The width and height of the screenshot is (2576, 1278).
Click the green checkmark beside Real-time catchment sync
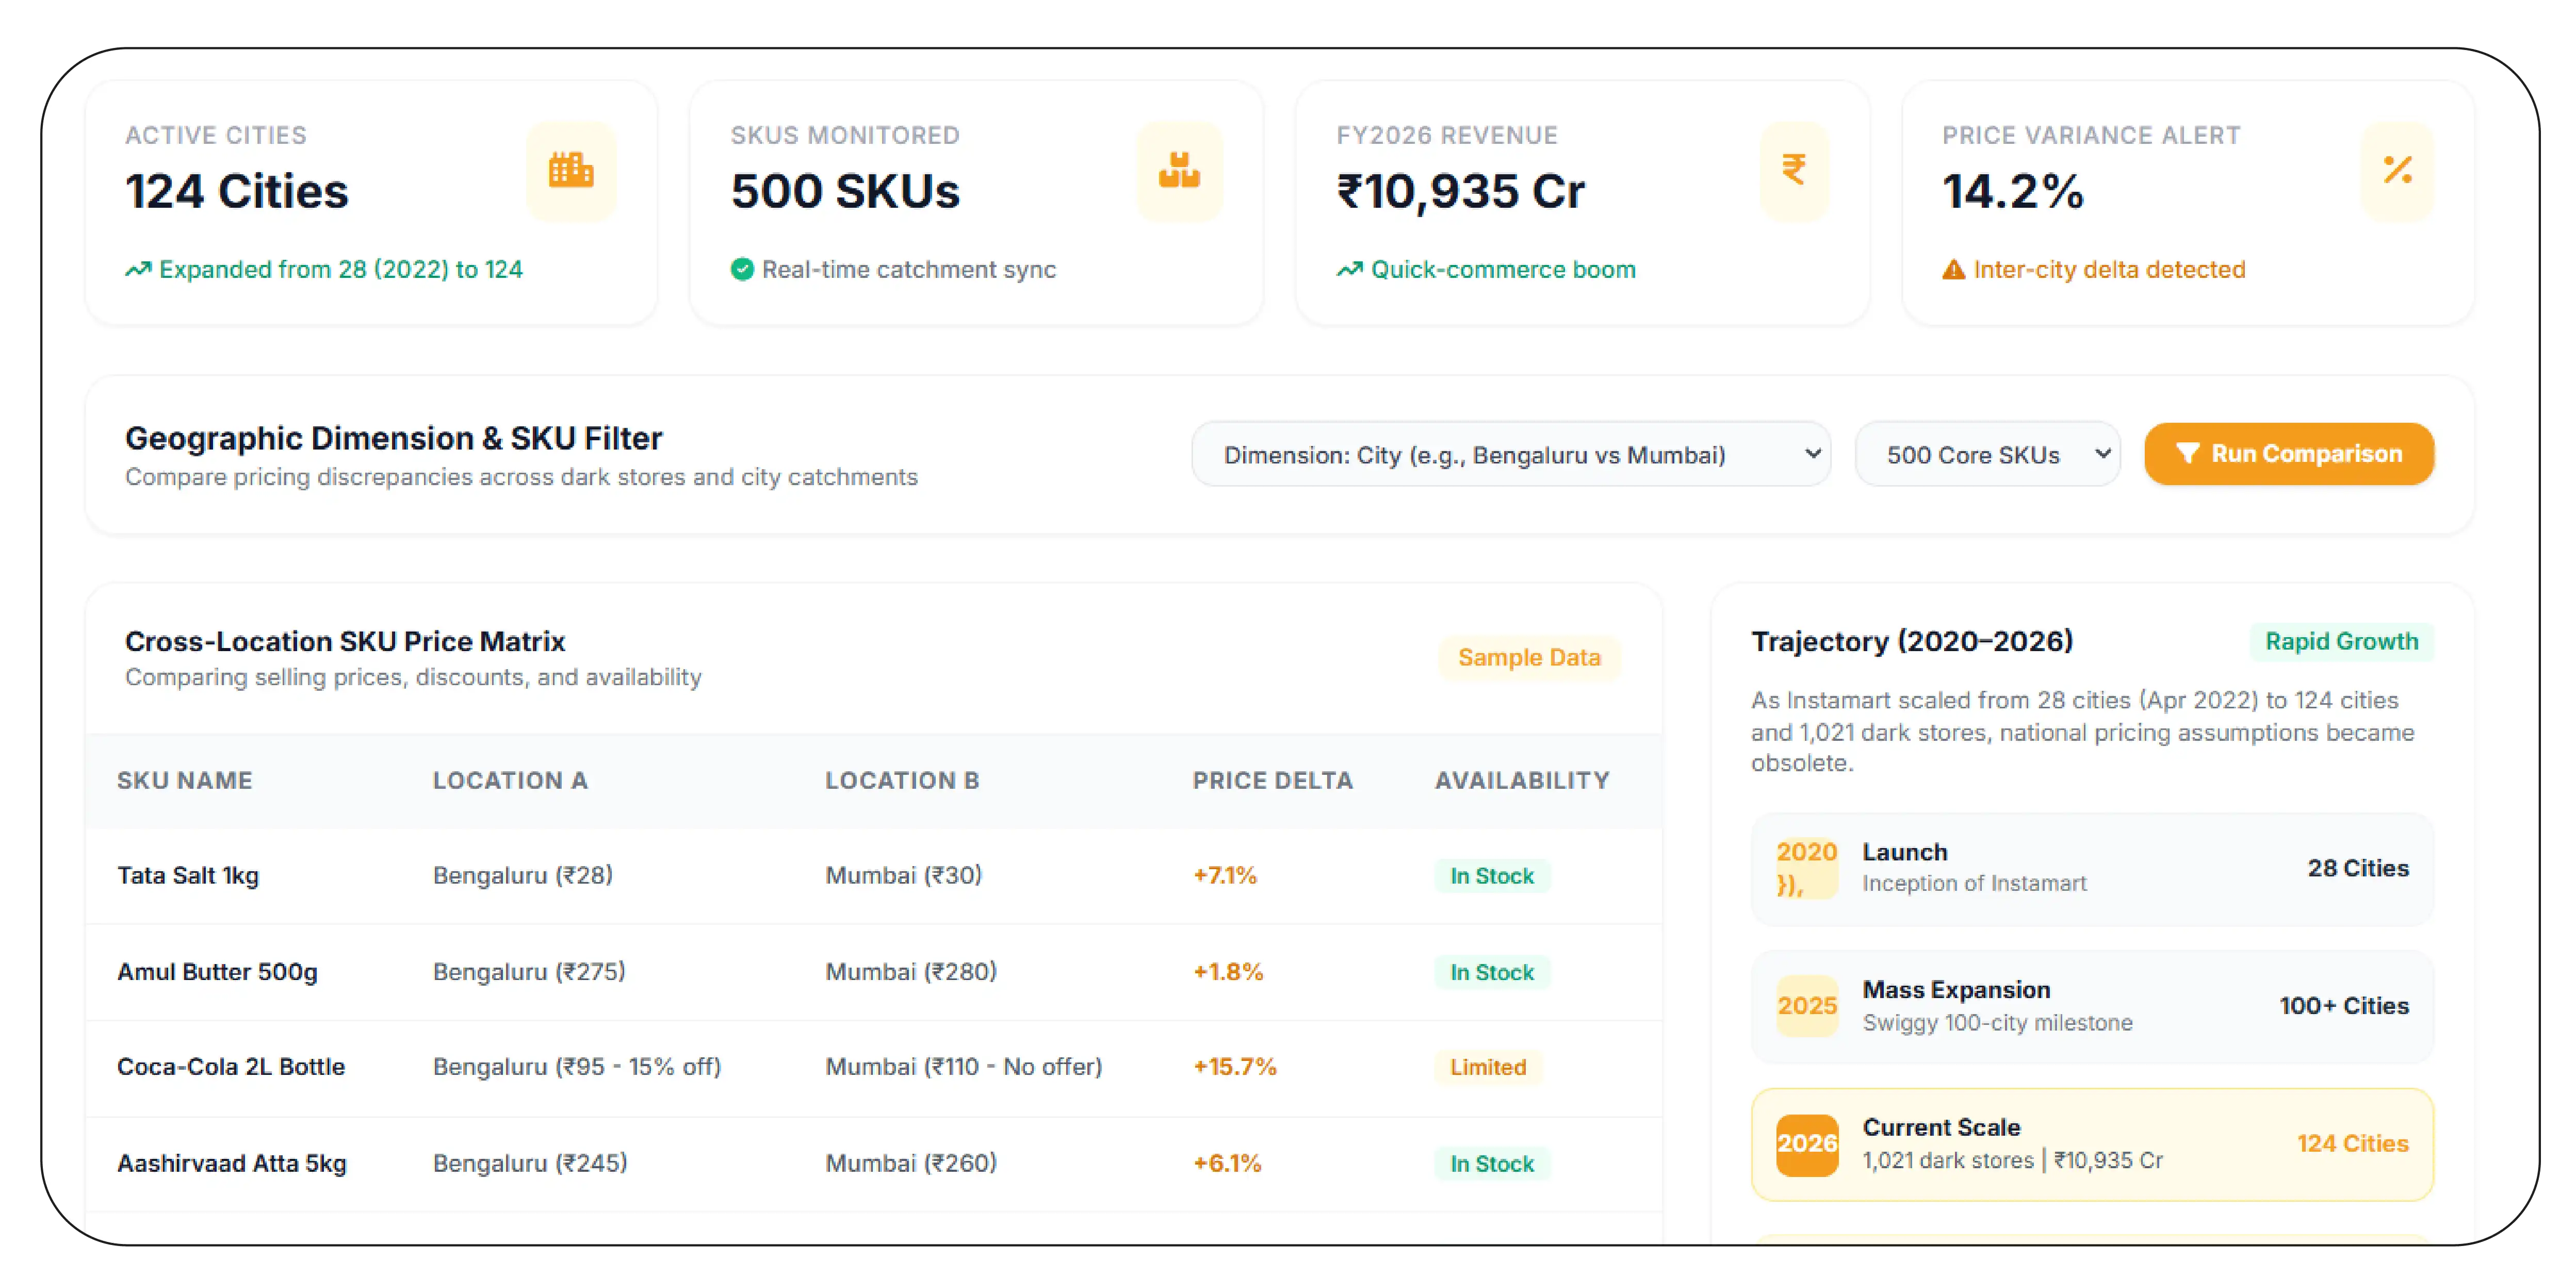pos(742,270)
